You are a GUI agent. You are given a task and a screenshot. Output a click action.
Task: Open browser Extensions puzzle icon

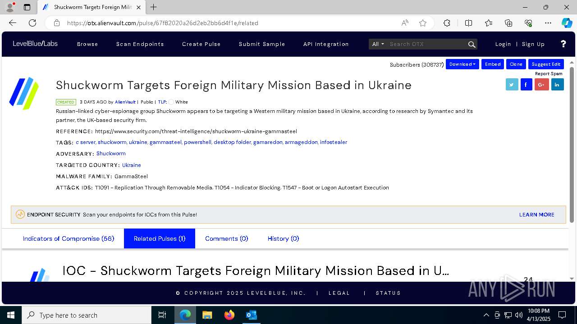coord(447,23)
